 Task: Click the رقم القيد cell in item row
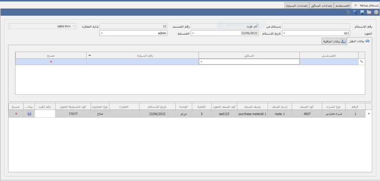[45, 114]
